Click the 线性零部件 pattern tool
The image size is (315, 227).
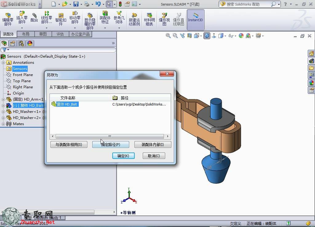[x=46, y=17]
